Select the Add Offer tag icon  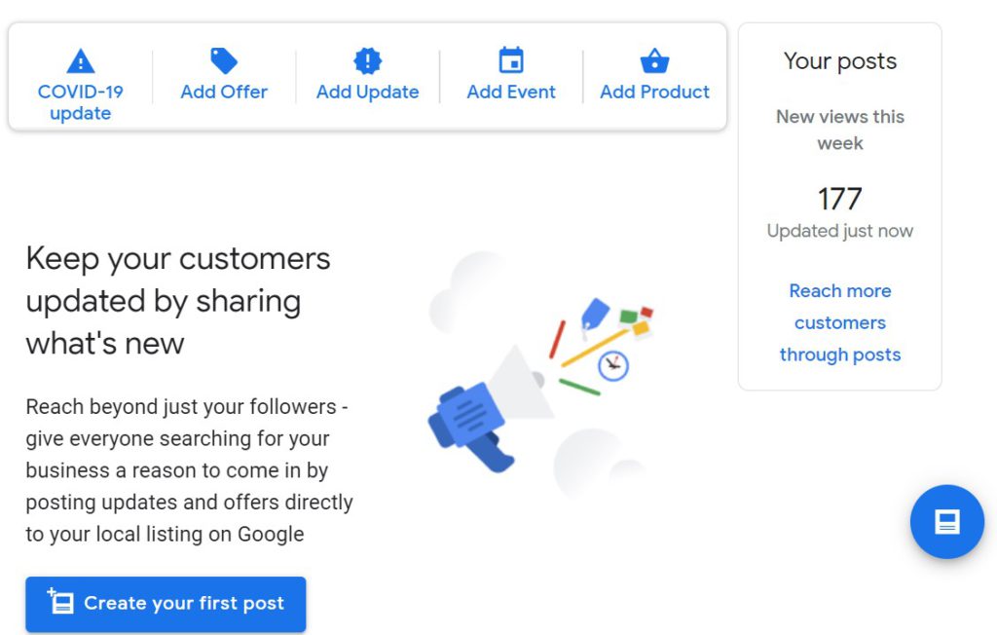(x=224, y=61)
